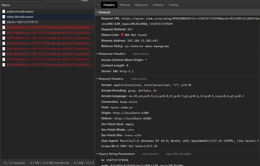Open the Preview tab

tap(125, 5)
